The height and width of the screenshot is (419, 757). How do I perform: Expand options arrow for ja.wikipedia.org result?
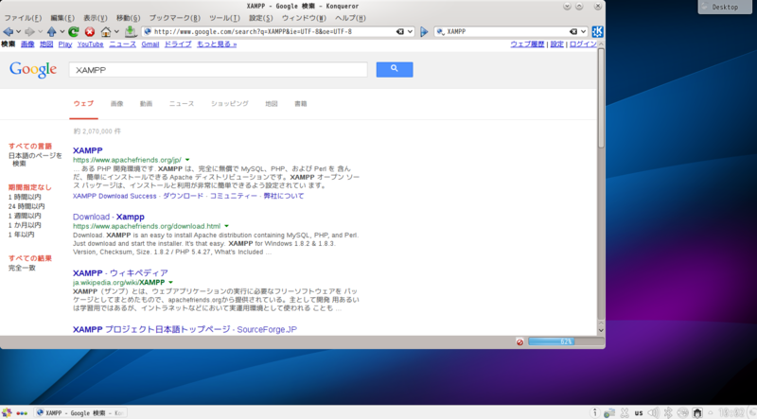[x=171, y=283]
